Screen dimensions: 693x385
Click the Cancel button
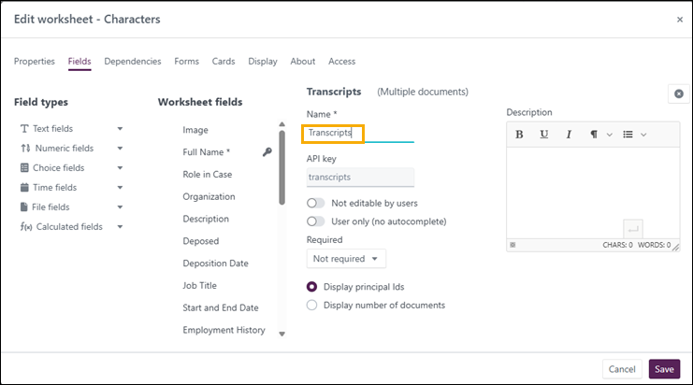pos(622,369)
